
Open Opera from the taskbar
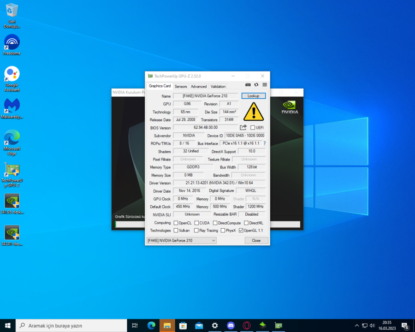(x=246, y=326)
